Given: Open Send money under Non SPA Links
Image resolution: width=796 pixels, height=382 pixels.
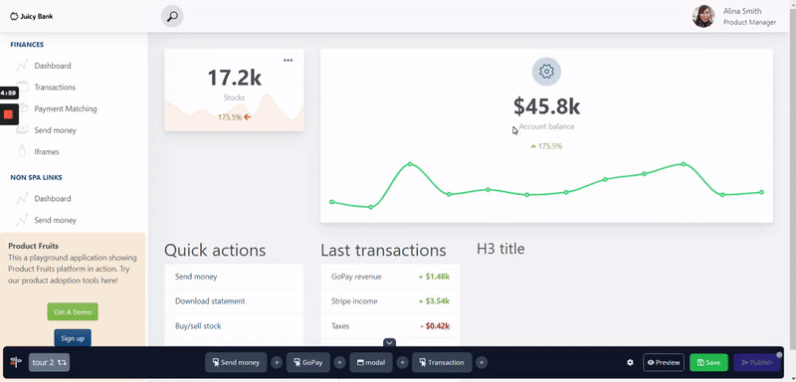Looking at the screenshot, I should [56, 220].
